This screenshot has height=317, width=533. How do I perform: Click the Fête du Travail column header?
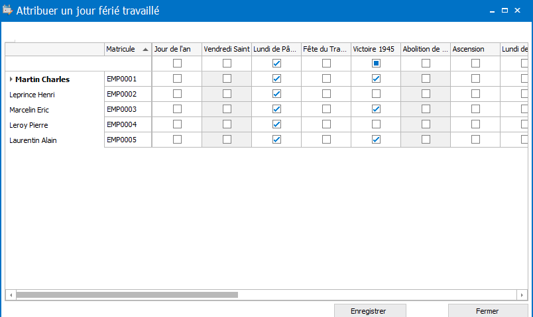[326, 49]
